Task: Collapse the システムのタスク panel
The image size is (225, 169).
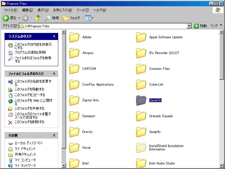Action: [x=54, y=36]
